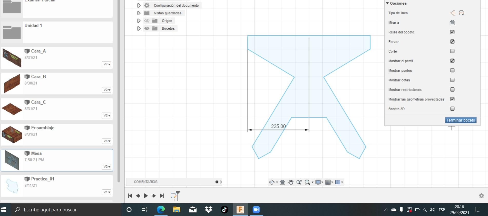This screenshot has height=216, width=488.
Task: Open Fusion 360 from the taskbar
Action: 240,210
